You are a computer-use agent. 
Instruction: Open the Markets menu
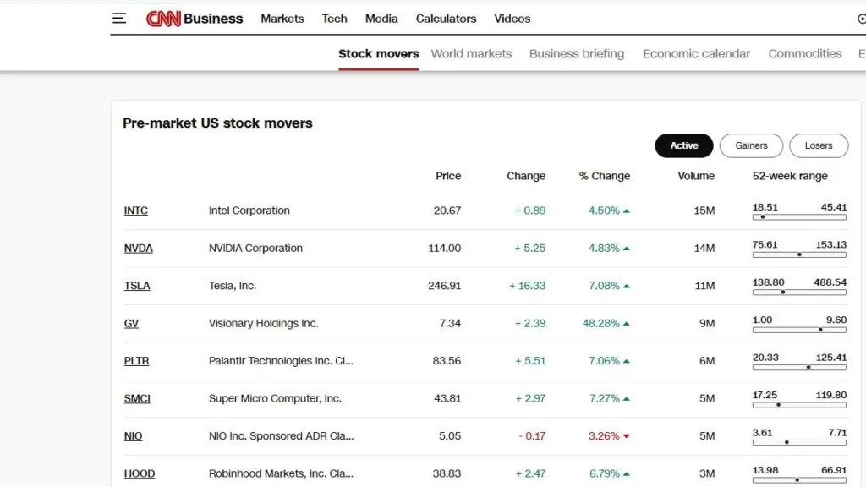[282, 19]
